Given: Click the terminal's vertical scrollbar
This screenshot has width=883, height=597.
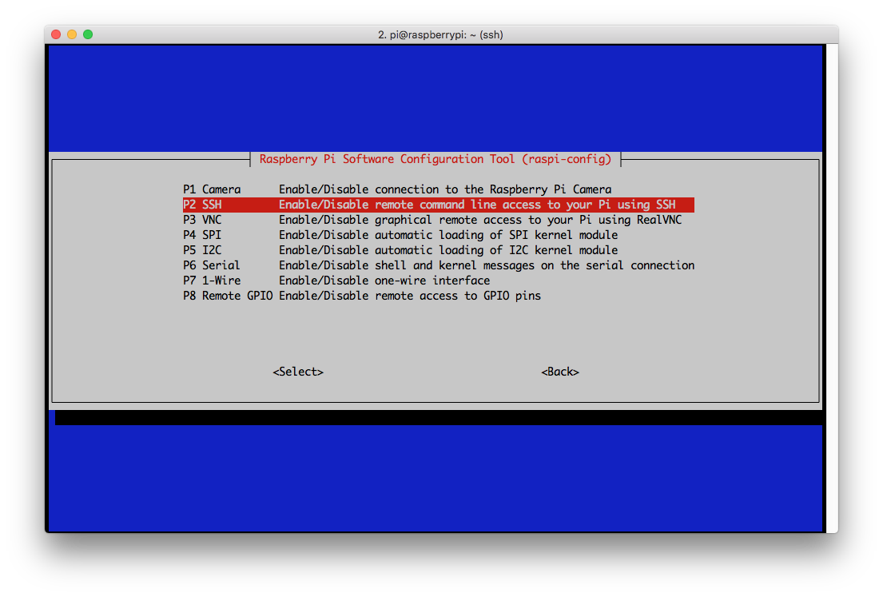Looking at the screenshot, I should [832, 288].
